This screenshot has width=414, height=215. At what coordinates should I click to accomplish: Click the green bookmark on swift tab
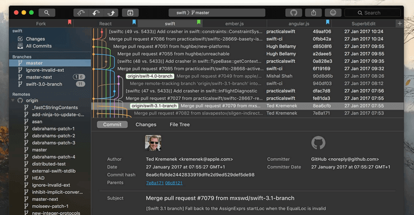[x=199, y=22]
